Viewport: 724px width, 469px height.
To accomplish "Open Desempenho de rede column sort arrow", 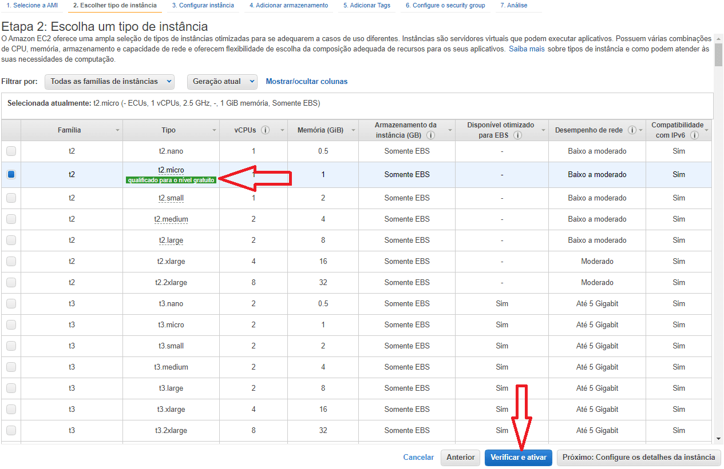I will click(x=640, y=131).
